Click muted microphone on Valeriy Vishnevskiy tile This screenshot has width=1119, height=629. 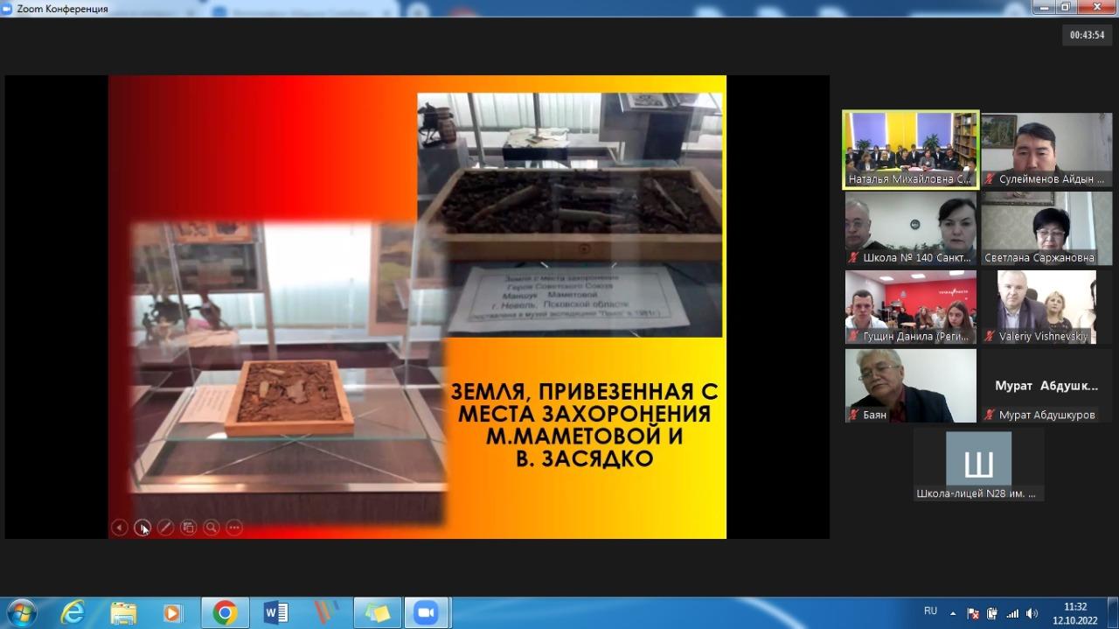pos(990,337)
